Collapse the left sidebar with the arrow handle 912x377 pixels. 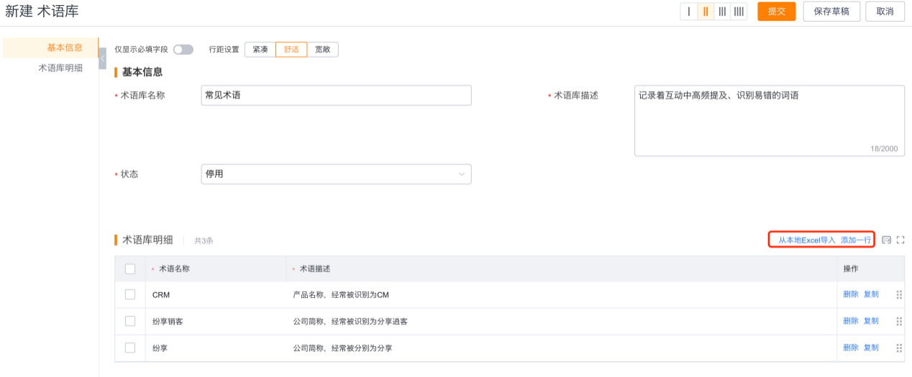click(x=102, y=58)
